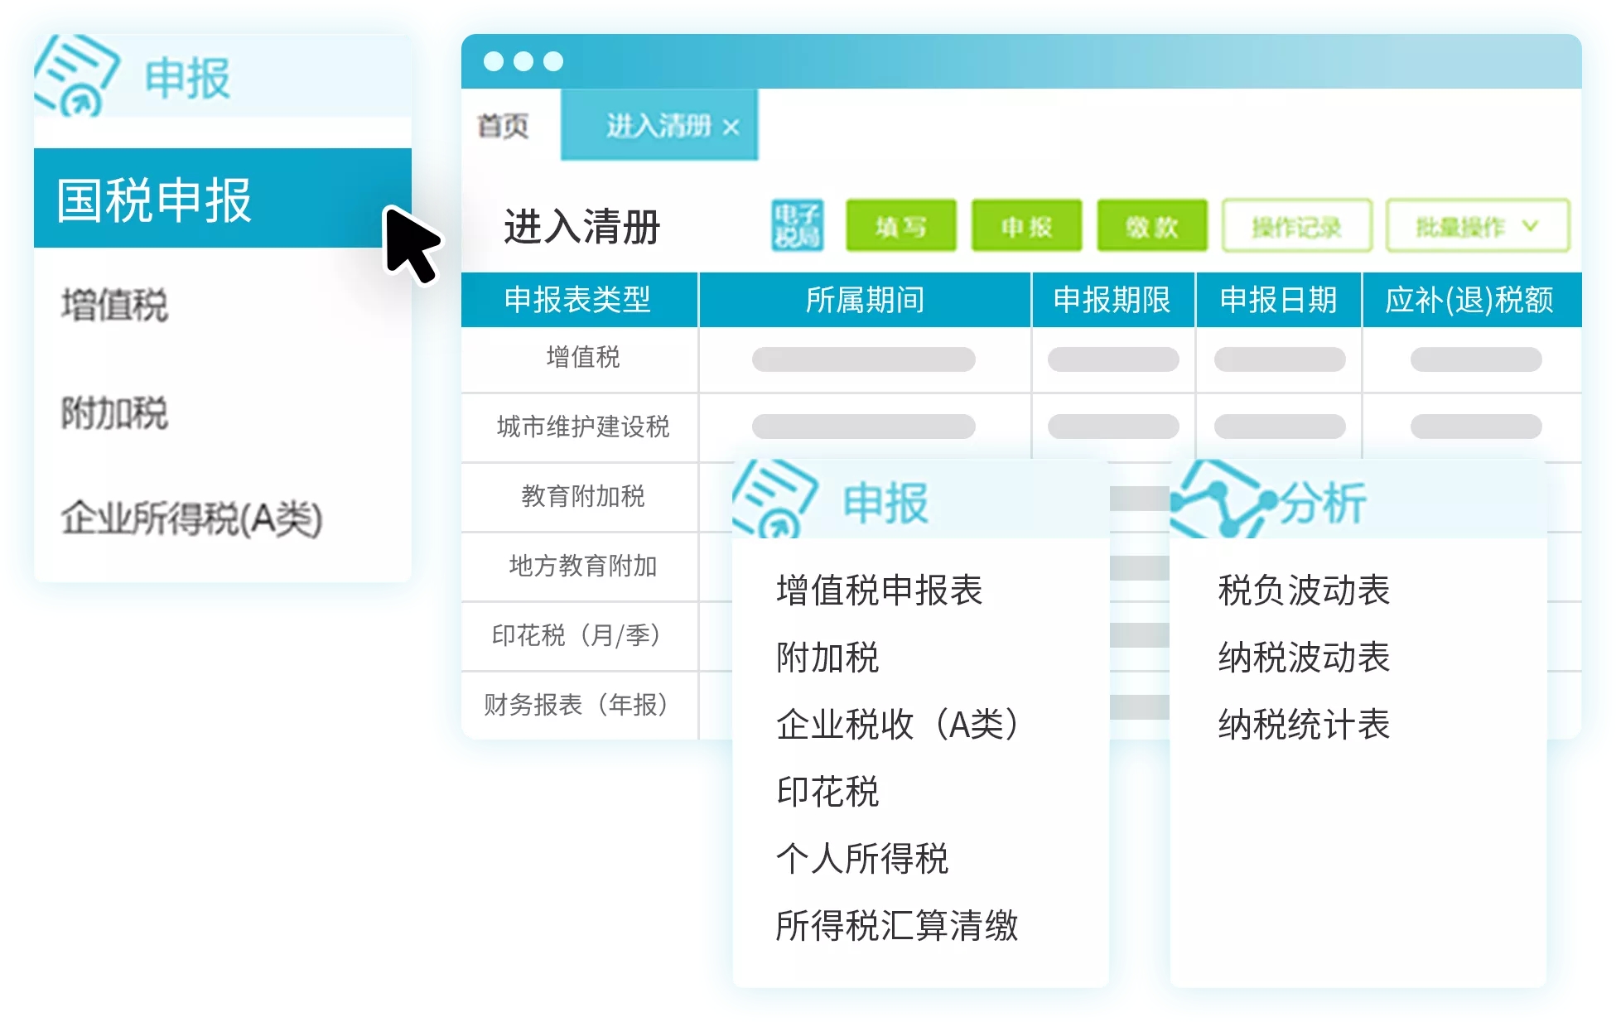Select 国税申报 in the left menu
This screenshot has height=1022, width=1616.
pyautogui.click(x=222, y=199)
